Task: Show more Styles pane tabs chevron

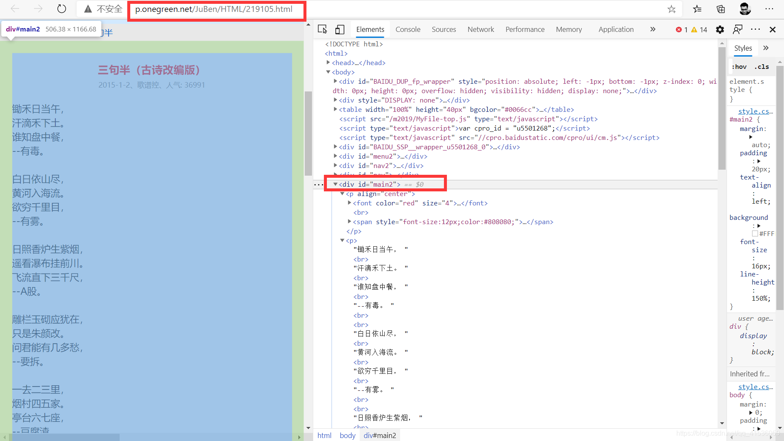Action: [766, 48]
